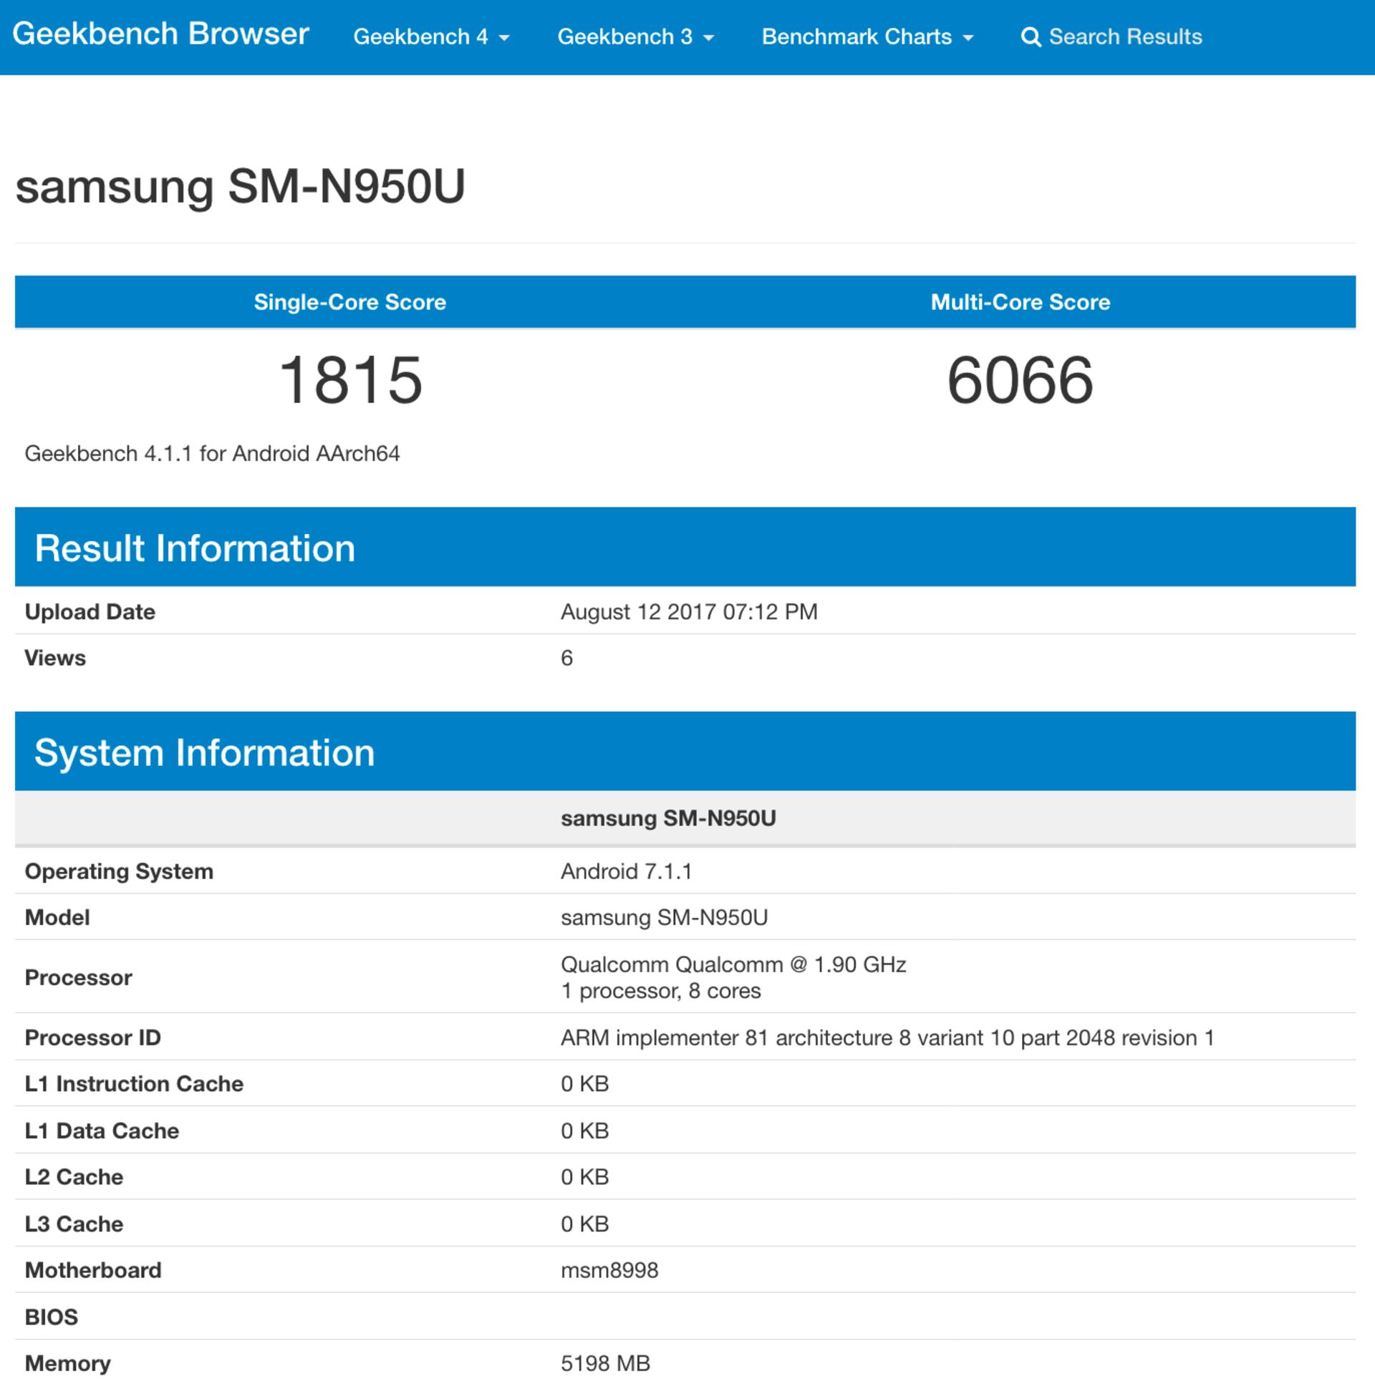Click the Multi-Core Score header
The image size is (1375, 1399).
1020,301
